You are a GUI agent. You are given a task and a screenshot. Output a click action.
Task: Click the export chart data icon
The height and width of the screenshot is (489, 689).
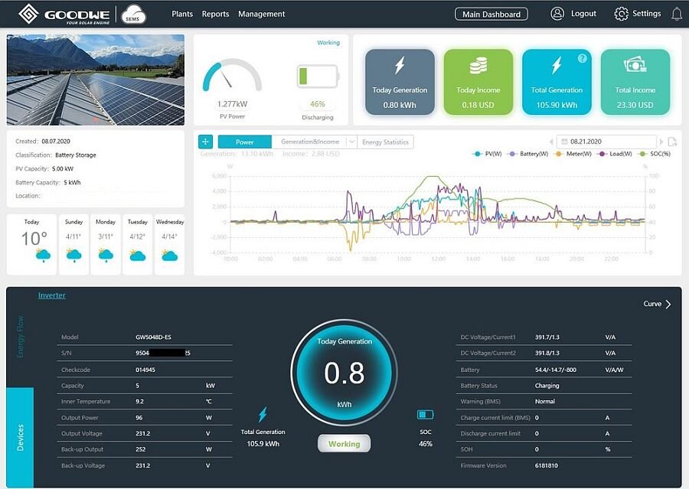tap(672, 142)
